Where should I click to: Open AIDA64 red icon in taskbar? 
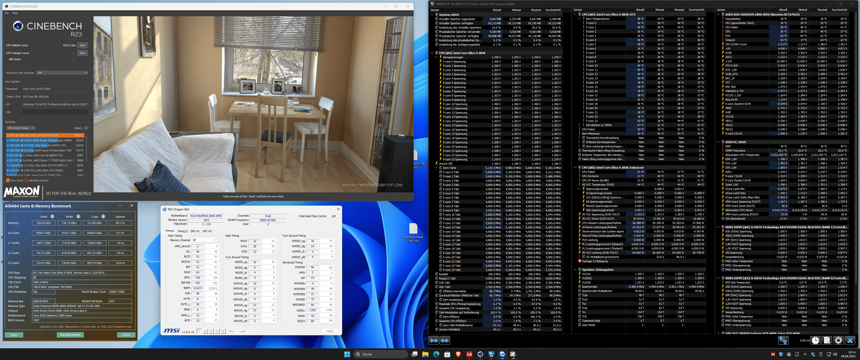[469, 354]
